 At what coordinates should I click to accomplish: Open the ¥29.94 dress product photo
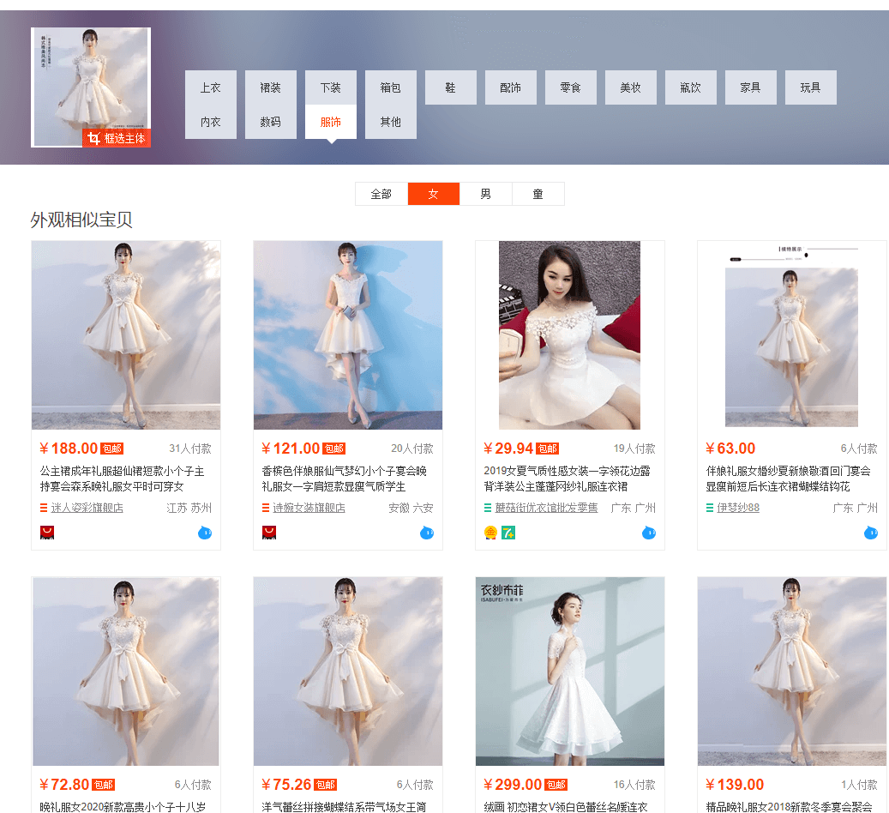pos(570,335)
